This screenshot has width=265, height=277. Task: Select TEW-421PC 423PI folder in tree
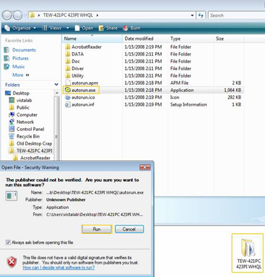pyautogui.click(x=34, y=151)
